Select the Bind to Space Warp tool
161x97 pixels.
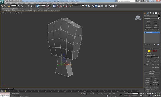tap(8, 6)
